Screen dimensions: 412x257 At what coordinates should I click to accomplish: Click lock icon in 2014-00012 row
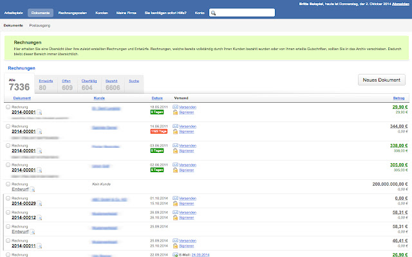click(x=175, y=218)
